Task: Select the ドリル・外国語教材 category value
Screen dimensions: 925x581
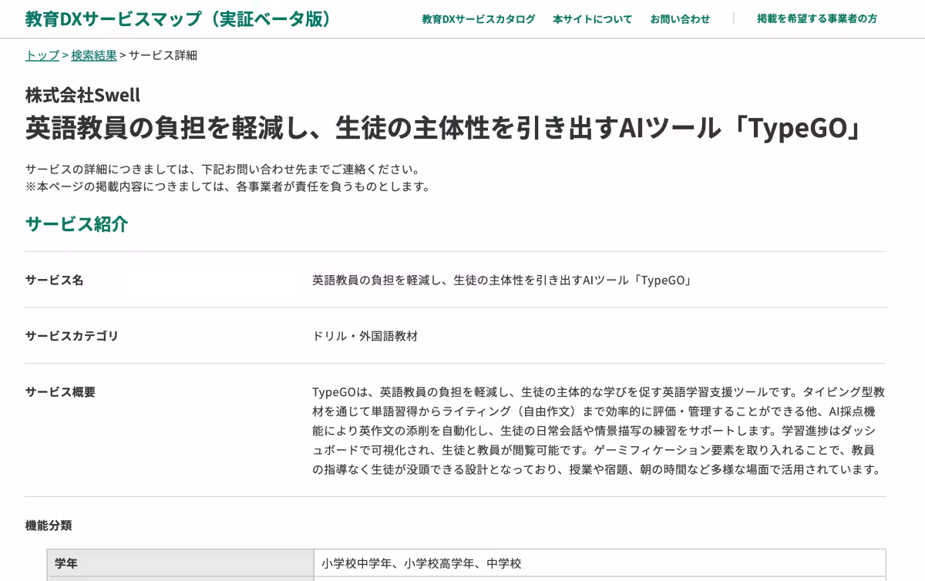Action: 363,336
